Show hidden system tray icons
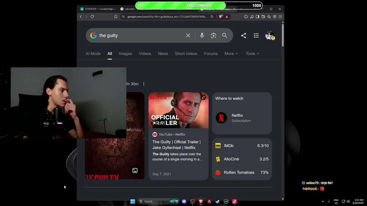The height and width of the screenshot is (206, 367). point(323,201)
